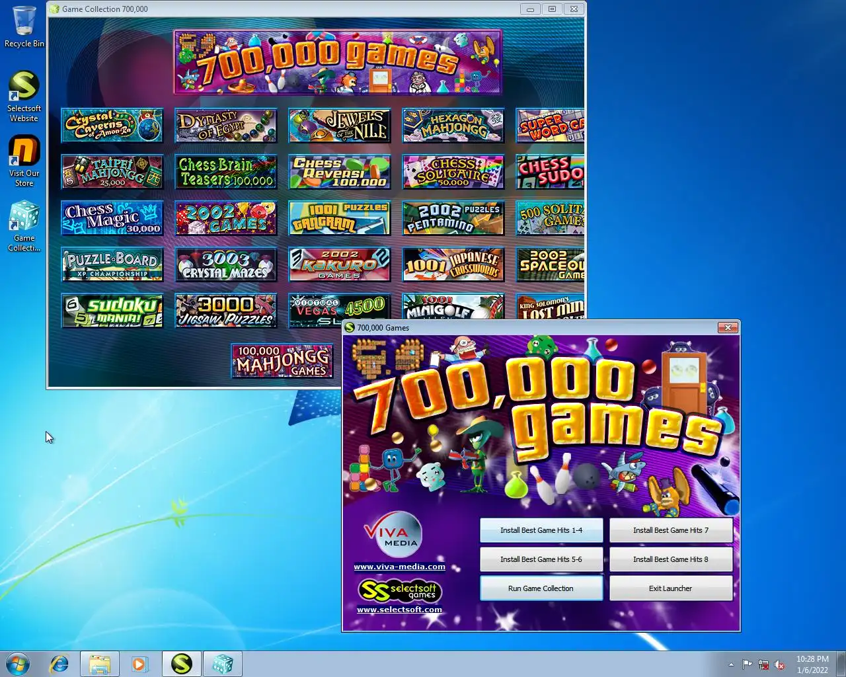Select Chess Reversi 100,000 tile

(x=339, y=172)
